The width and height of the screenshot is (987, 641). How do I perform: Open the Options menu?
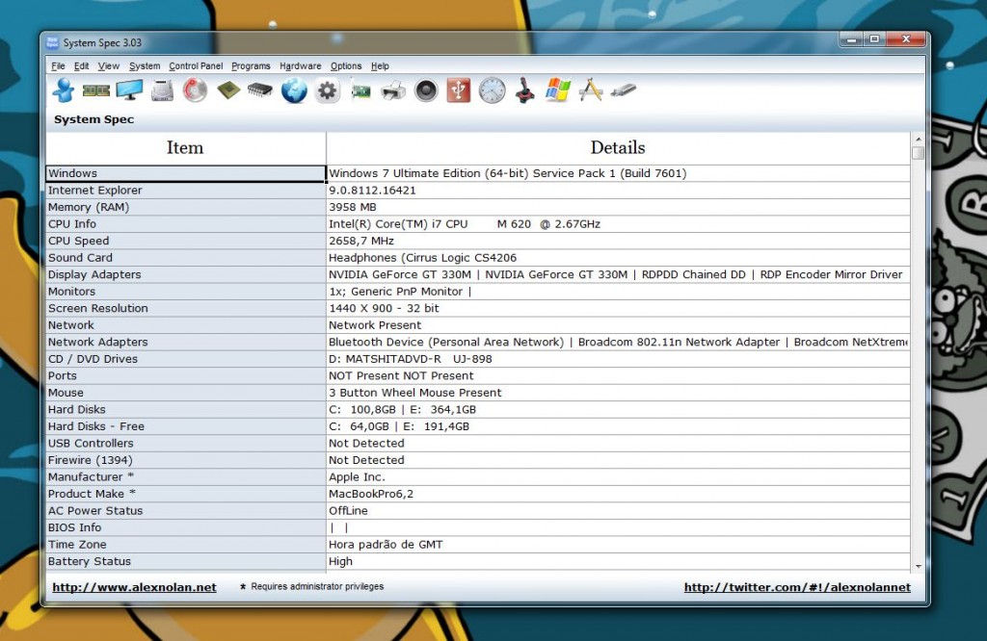(x=346, y=66)
